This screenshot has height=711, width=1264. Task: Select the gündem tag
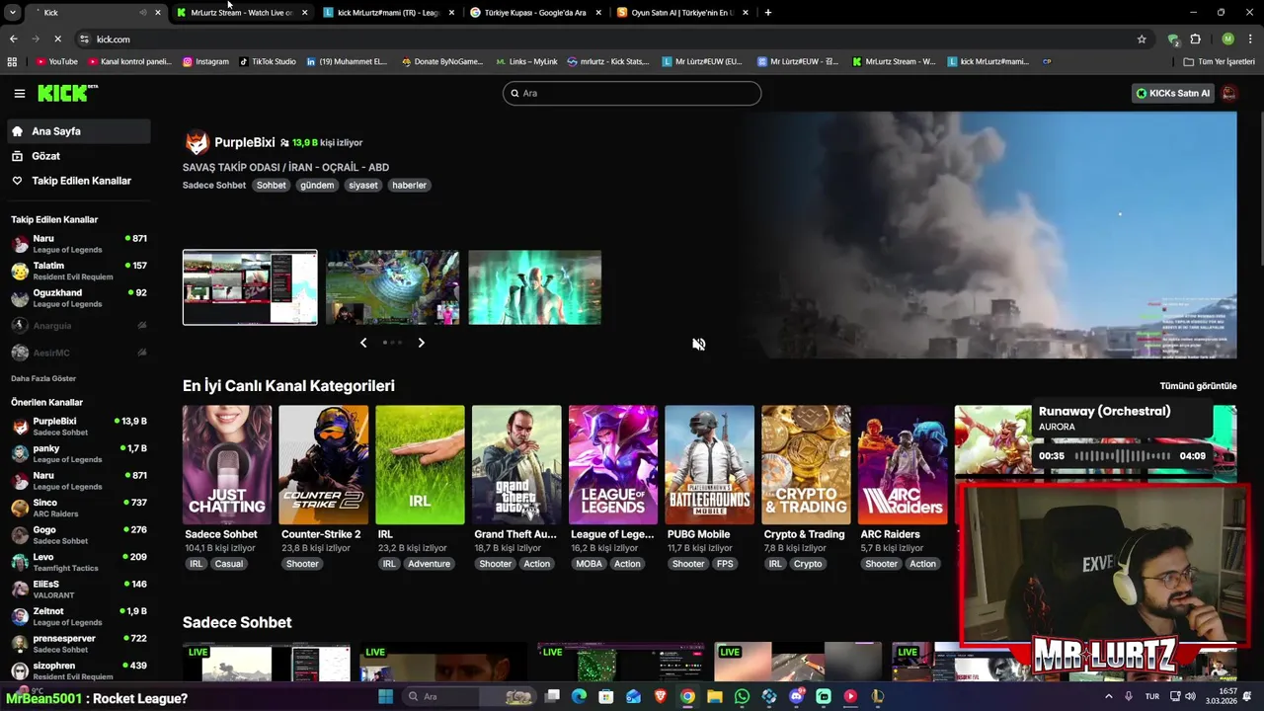(x=317, y=185)
